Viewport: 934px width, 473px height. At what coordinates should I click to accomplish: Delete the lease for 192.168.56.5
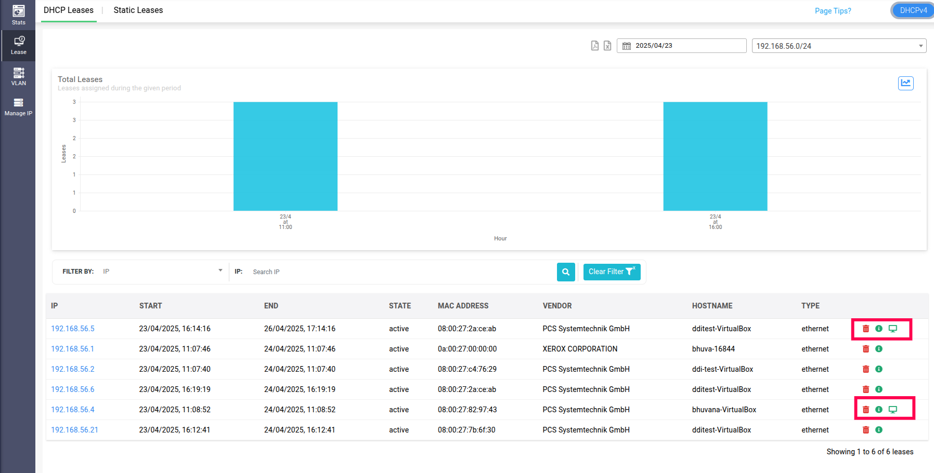click(x=866, y=329)
